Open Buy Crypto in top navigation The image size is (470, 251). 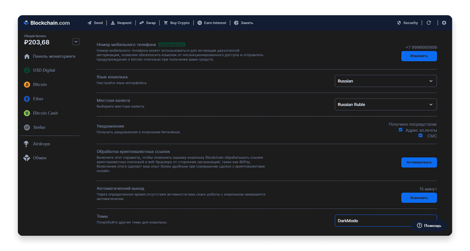point(177,23)
